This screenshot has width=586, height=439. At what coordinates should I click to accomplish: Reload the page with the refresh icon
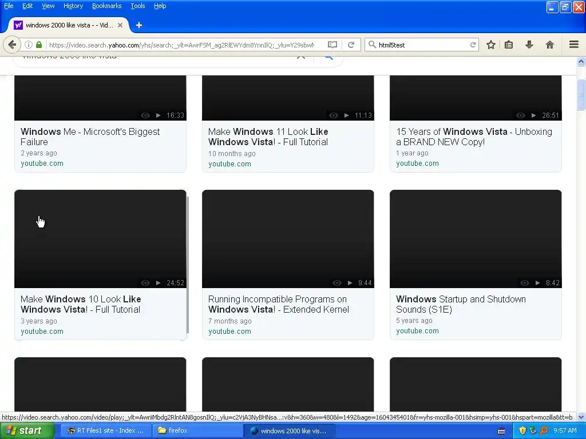pyautogui.click(x=351, y=45)
